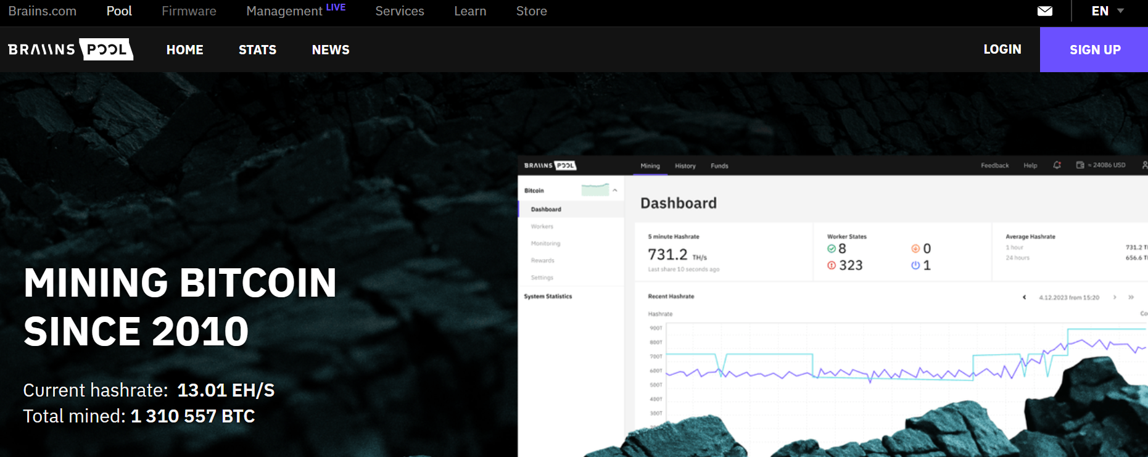This screenshot has width=1148, height=457.
Task: Go to next chart period single arrow
Action: (x=1115, y=297)
